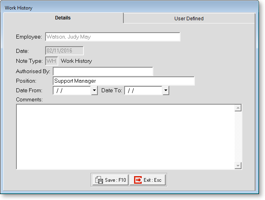Click the Position field showing Support Manager
This screenshot has height=200, width=265.
[123, 81]
